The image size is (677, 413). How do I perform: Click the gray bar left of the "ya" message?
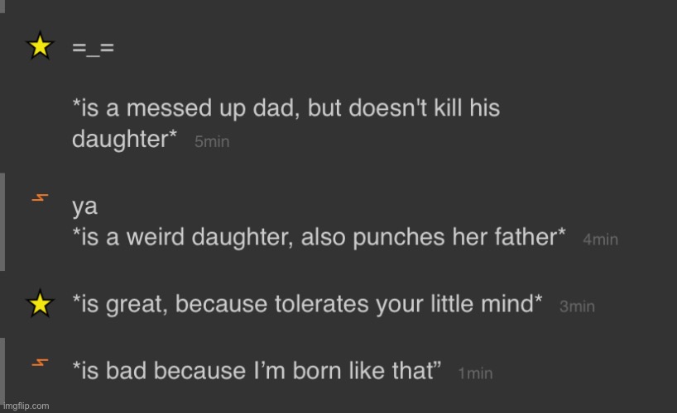[x=2, y=222]
